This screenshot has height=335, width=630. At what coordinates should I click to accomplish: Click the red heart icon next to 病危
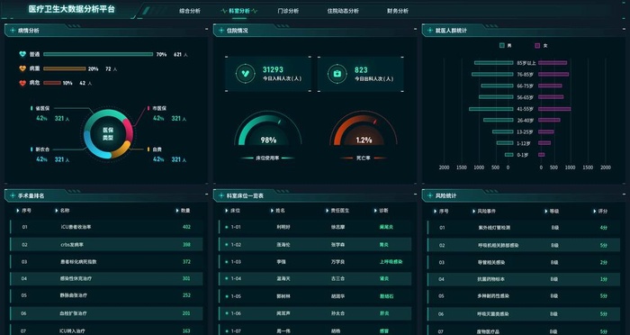click(x=22, y=83)
